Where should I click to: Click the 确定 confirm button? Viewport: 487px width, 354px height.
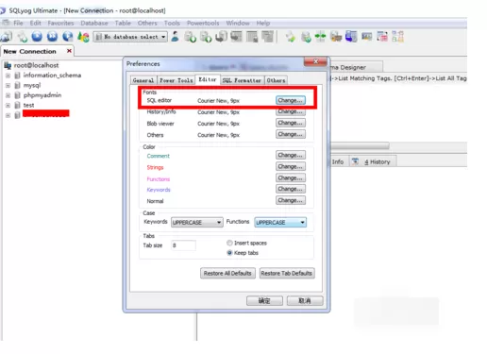[264, 300]
